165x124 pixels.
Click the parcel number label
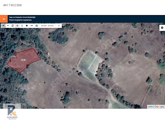click(23, 60)
